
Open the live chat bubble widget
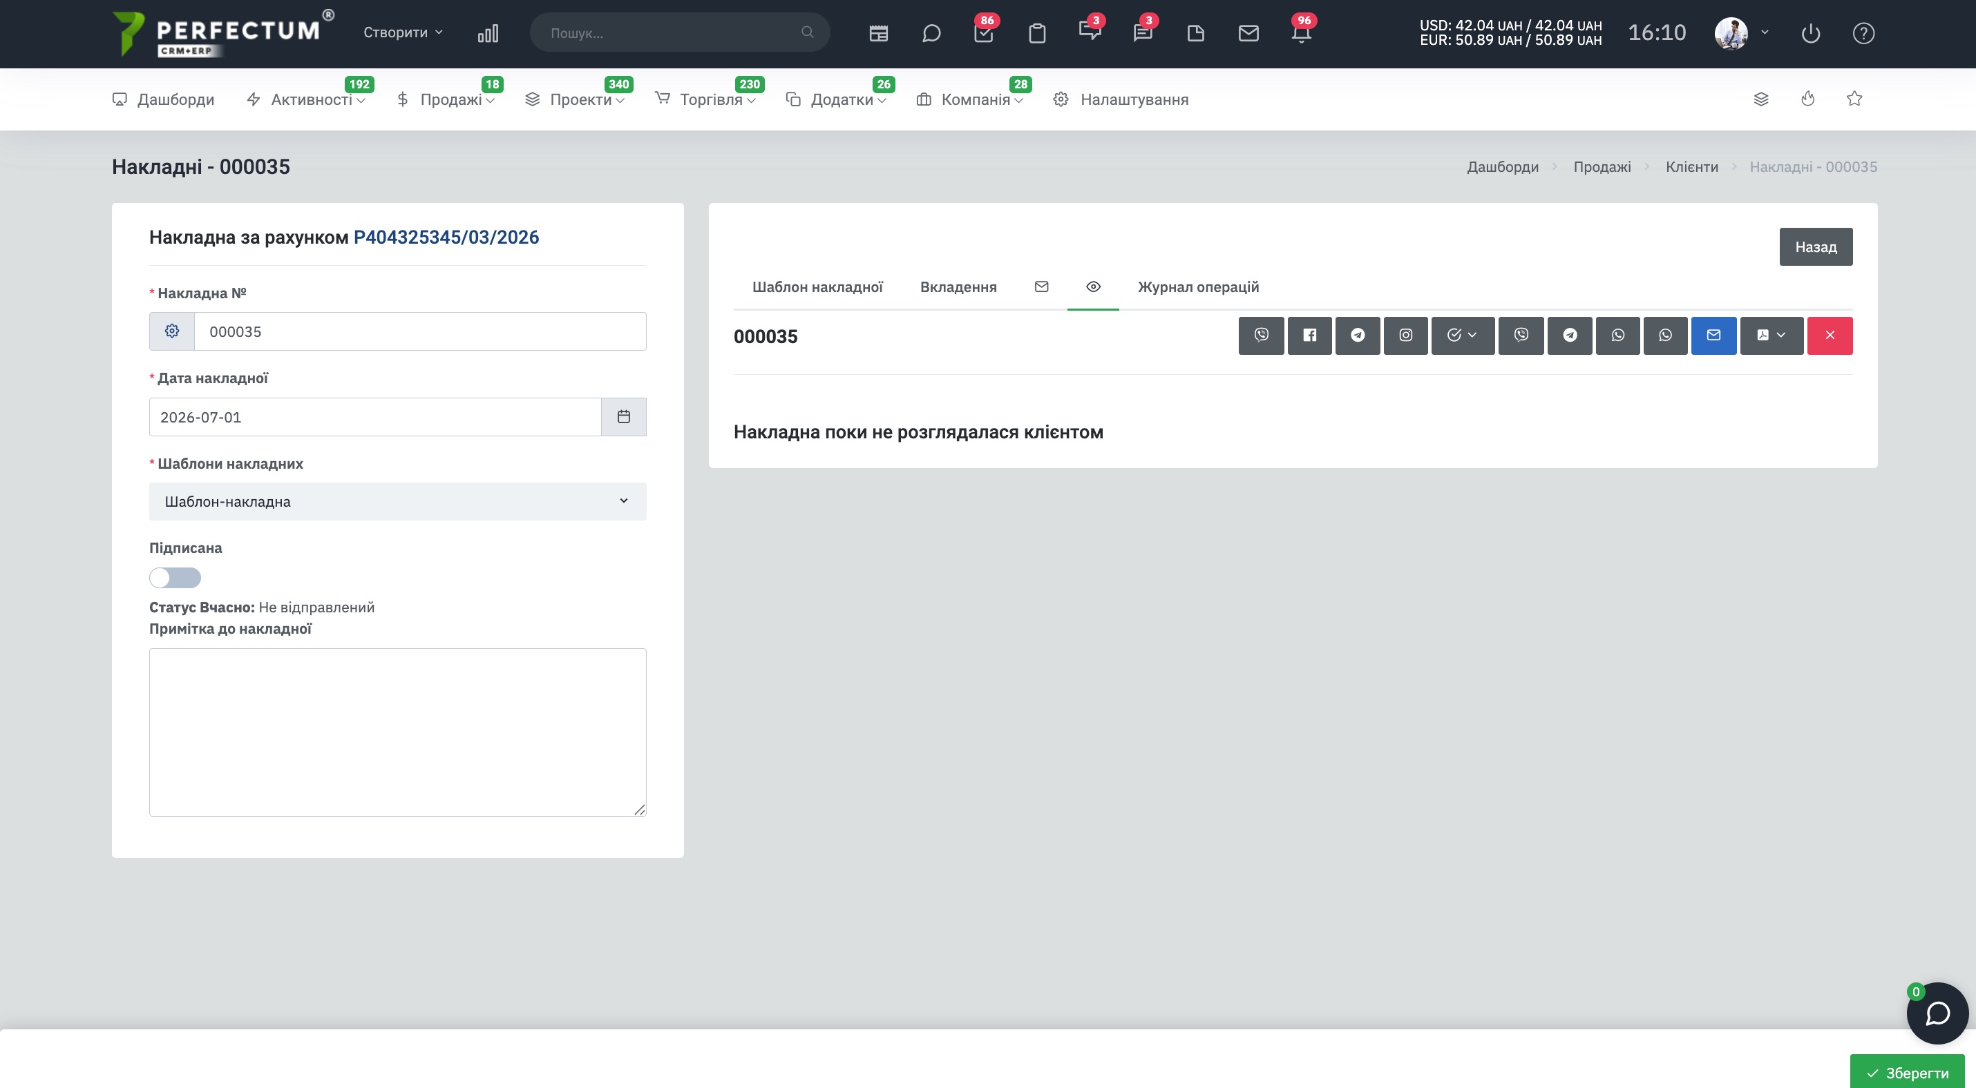(x=1937, y=1013)
